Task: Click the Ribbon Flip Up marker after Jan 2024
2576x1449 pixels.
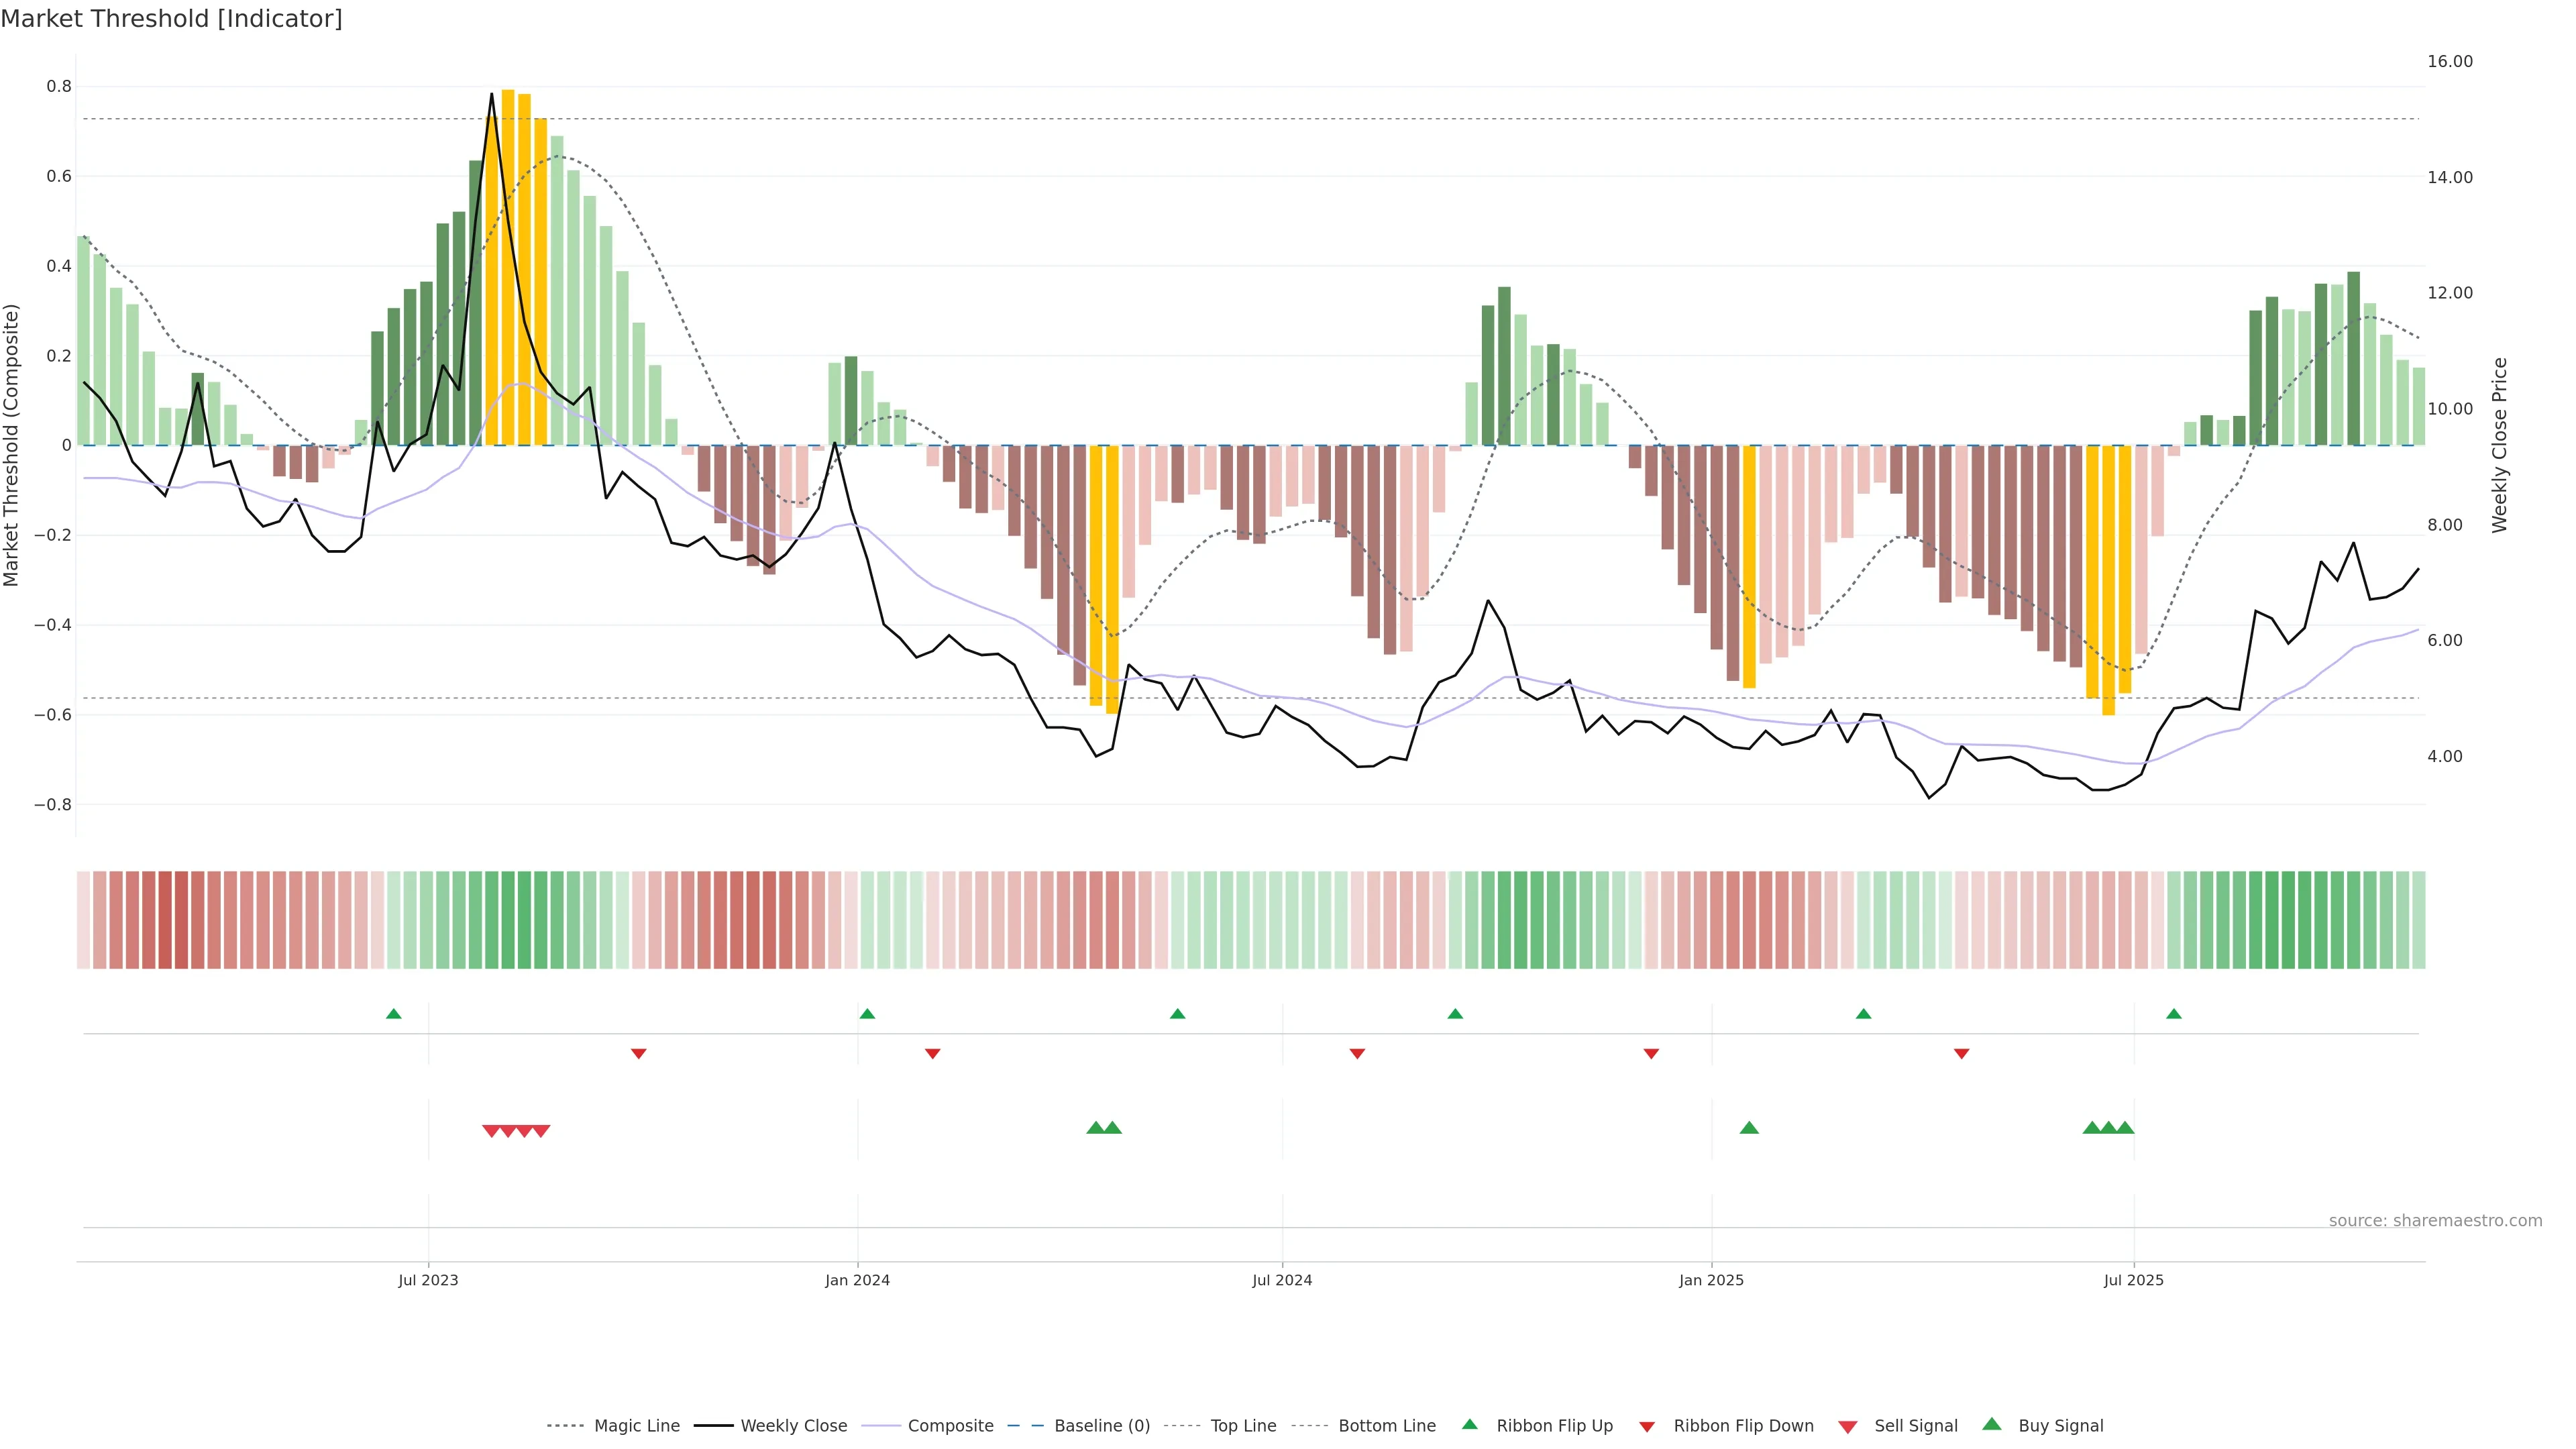Action: (x=867, y=1014)
